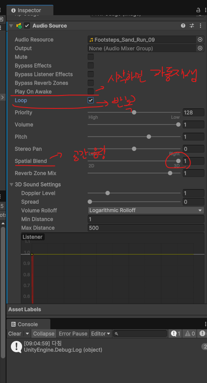Image resolution: width=207 pixels, height=383 pixels.
Task: Click the Inspector lock icon
Action: [x=198, y=10]
